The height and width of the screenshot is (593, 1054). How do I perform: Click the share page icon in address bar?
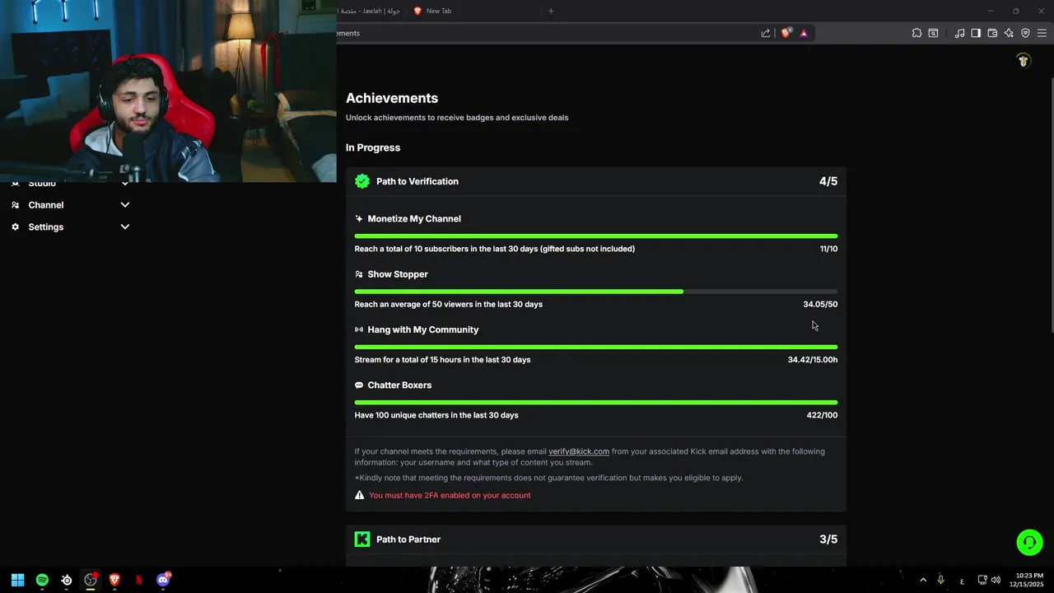(x=766, y=33)
